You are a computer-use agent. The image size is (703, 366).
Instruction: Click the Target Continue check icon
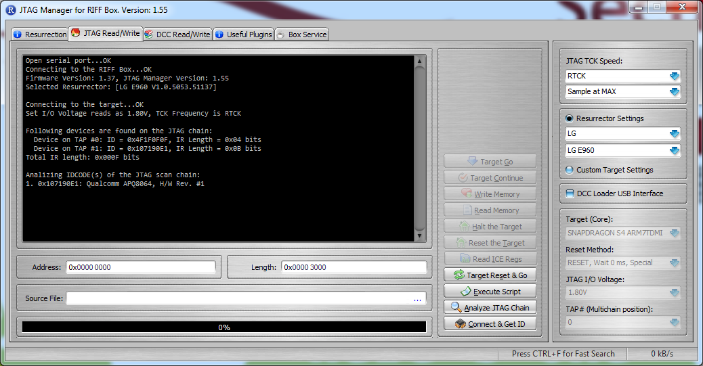(463, 178)
